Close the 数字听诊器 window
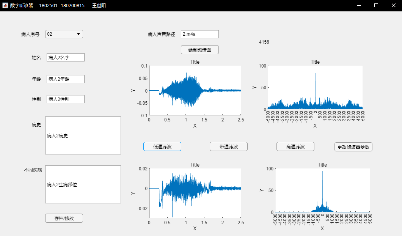This screenshot has height=236, width=402. 394,5
